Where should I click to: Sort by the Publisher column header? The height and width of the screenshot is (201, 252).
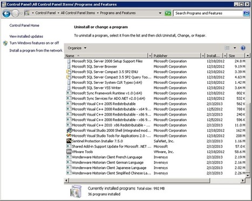tap(176, 56)
